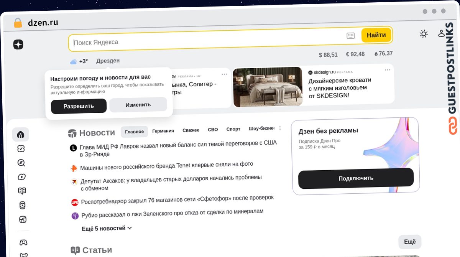Screen dimensions: 460x257
Task: Open the SKDESIGN designer beds ad text
Action: point(340,88)
